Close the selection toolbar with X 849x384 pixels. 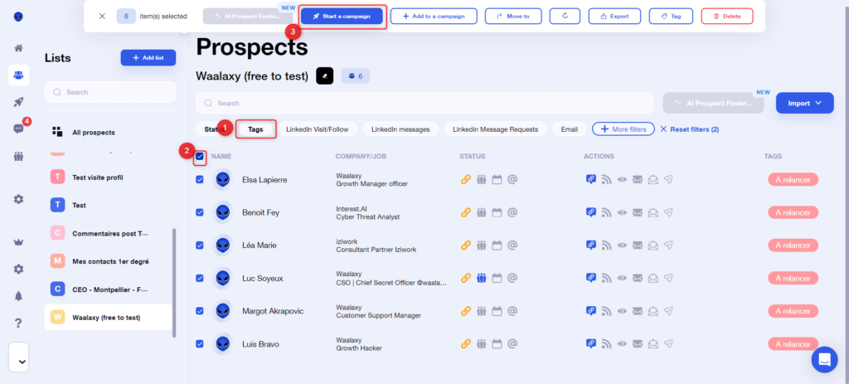[102, 17]
